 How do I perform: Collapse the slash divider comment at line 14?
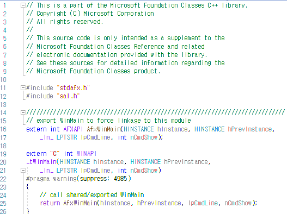click(23, 112)
